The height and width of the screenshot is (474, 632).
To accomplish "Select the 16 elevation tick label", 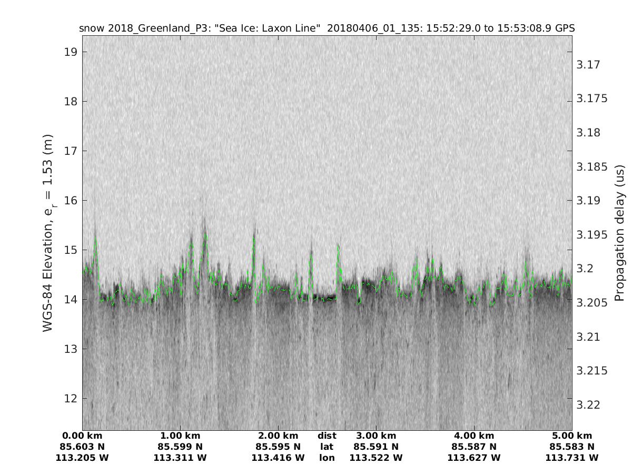I will coord(71,201).
